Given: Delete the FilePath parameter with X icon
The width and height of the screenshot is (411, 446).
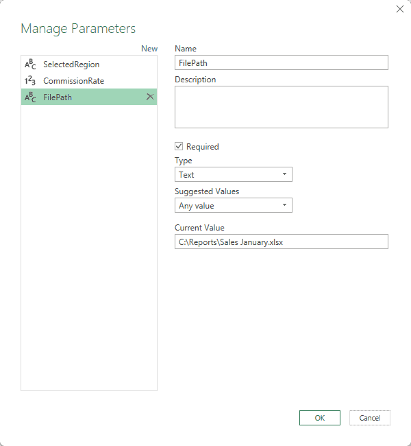Looking at the screenshot, I should [x=150, y=97].
